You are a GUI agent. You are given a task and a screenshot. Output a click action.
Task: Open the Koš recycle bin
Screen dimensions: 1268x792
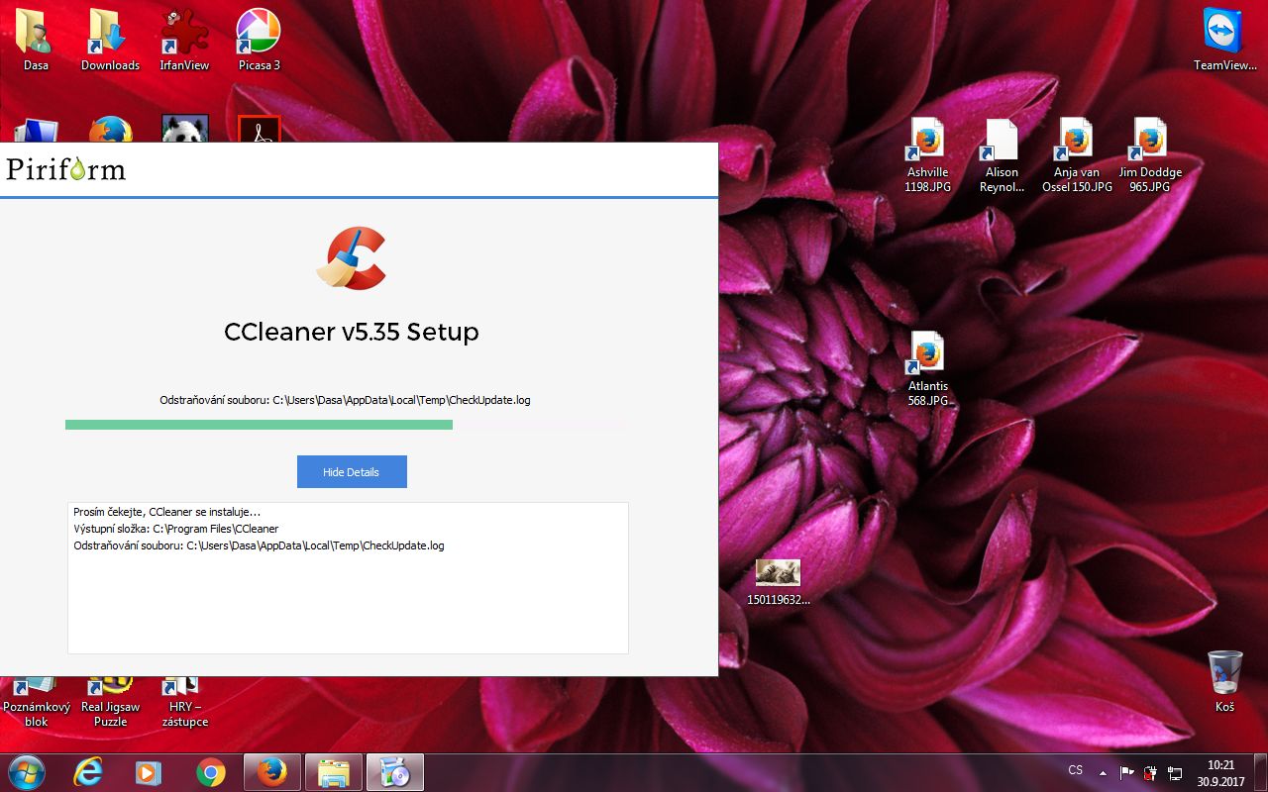click(1224, 681)
